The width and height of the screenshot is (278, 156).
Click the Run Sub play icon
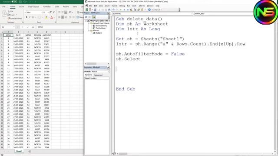tap(121, 10)
